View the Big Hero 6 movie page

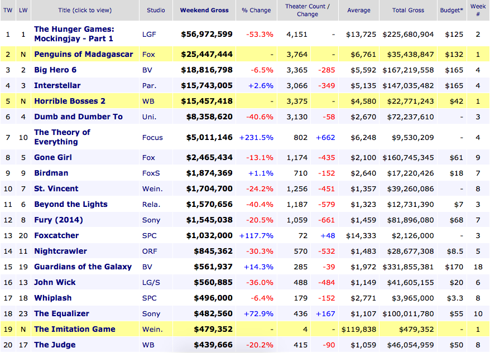point(55,70)
